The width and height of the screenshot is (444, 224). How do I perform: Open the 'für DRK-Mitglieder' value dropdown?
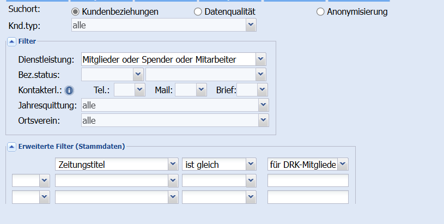pyautogui.click(x=343, y=164)
